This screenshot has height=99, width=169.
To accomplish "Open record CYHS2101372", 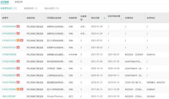I will (x=9, y=41).
